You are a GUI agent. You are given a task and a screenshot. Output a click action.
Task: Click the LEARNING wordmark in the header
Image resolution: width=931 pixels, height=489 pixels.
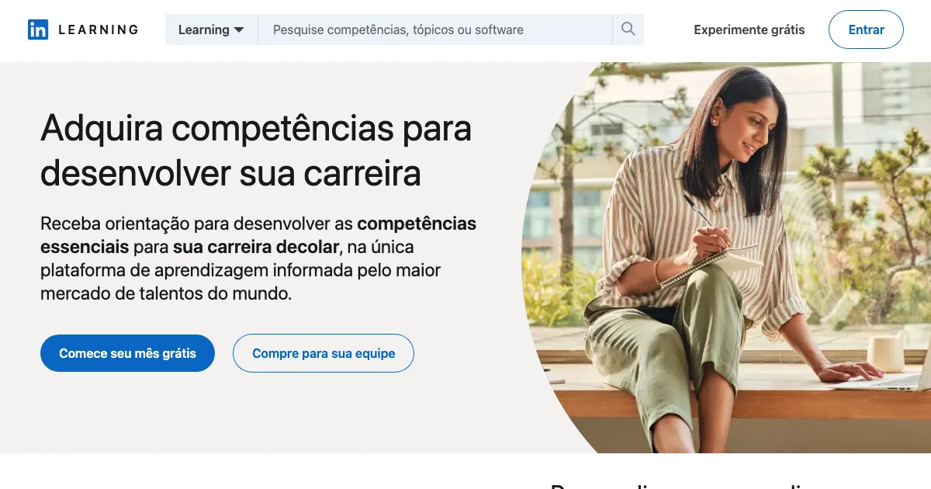point(99,29)
